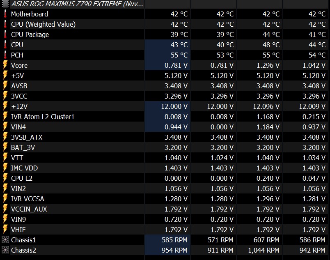Screen dimensions: 330x260
Task: Select the 3VSB_ATX sensor label
Action: (27, 138)
